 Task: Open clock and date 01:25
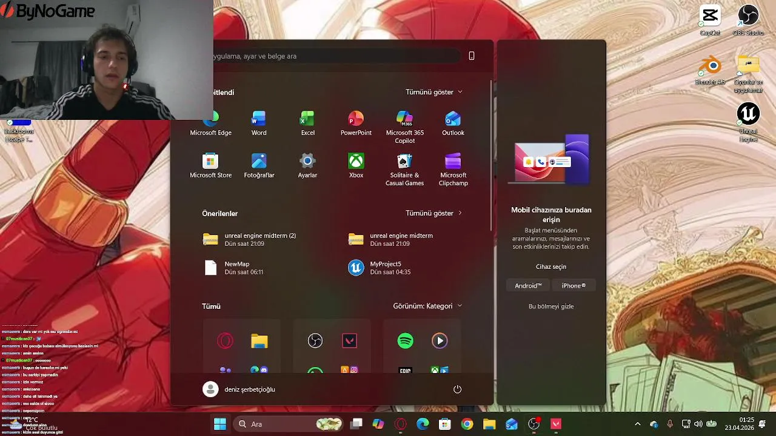(738, 424)
